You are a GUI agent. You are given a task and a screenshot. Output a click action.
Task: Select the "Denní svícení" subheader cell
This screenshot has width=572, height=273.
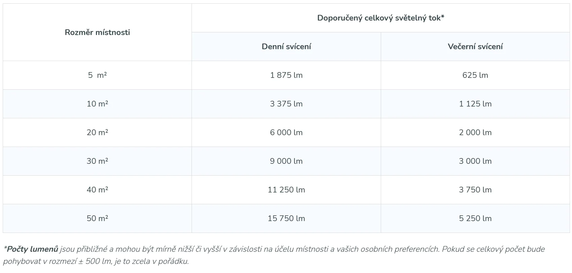[x=286, y=47]
